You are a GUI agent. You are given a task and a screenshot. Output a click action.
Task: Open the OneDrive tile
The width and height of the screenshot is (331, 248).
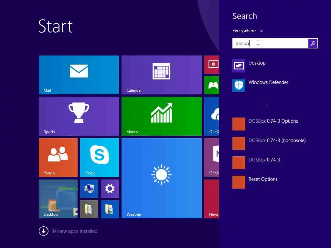(212, 116)
